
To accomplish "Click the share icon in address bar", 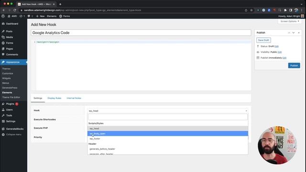I will [246, 10].
